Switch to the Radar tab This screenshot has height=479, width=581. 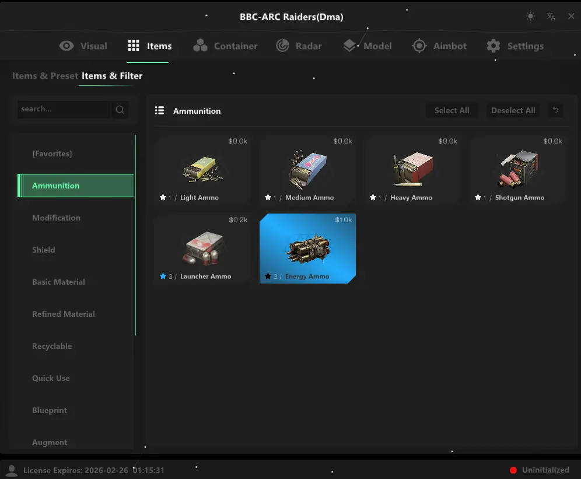point(299,46)
